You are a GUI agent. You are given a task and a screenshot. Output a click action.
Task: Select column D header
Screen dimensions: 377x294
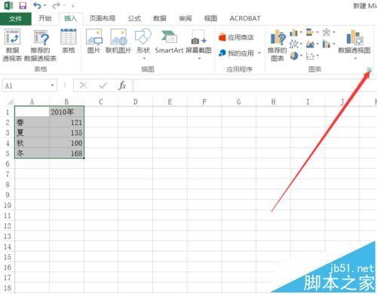(136, 102)
